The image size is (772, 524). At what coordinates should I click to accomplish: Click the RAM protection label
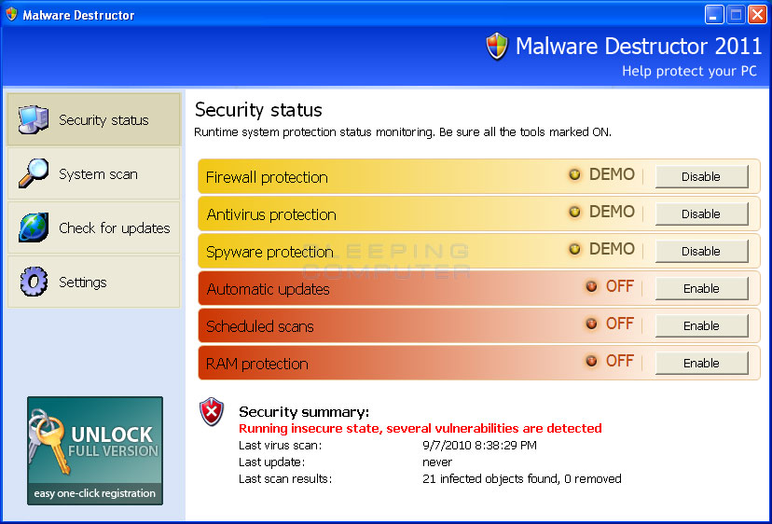(x=257, y=364)
